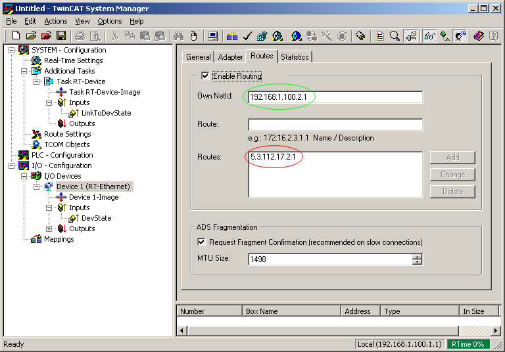Open the Edit menu
505x352 pixels.
click(x=30, y=21)
